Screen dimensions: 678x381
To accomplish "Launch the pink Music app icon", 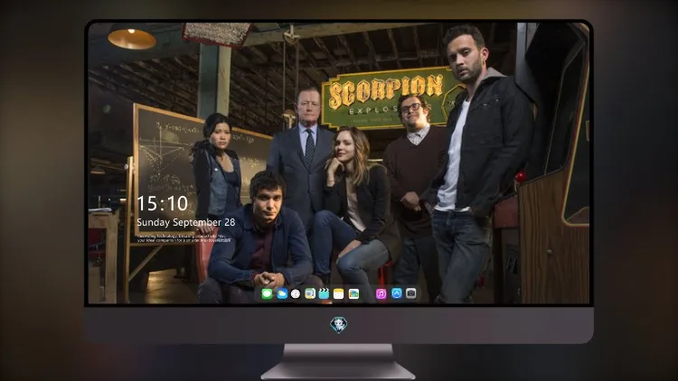I will point(381,293).
